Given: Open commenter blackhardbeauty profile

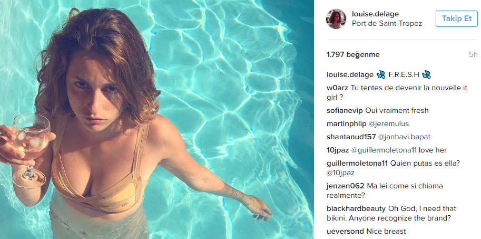Looking at the screenshot, I should click(x=356, y=208).
